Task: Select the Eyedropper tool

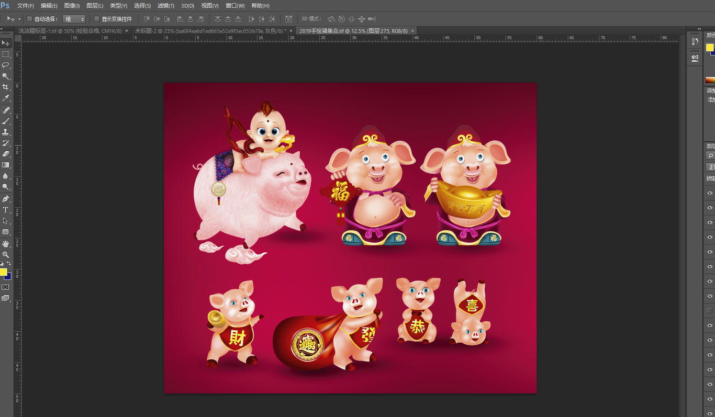Action: pos(6,98)
